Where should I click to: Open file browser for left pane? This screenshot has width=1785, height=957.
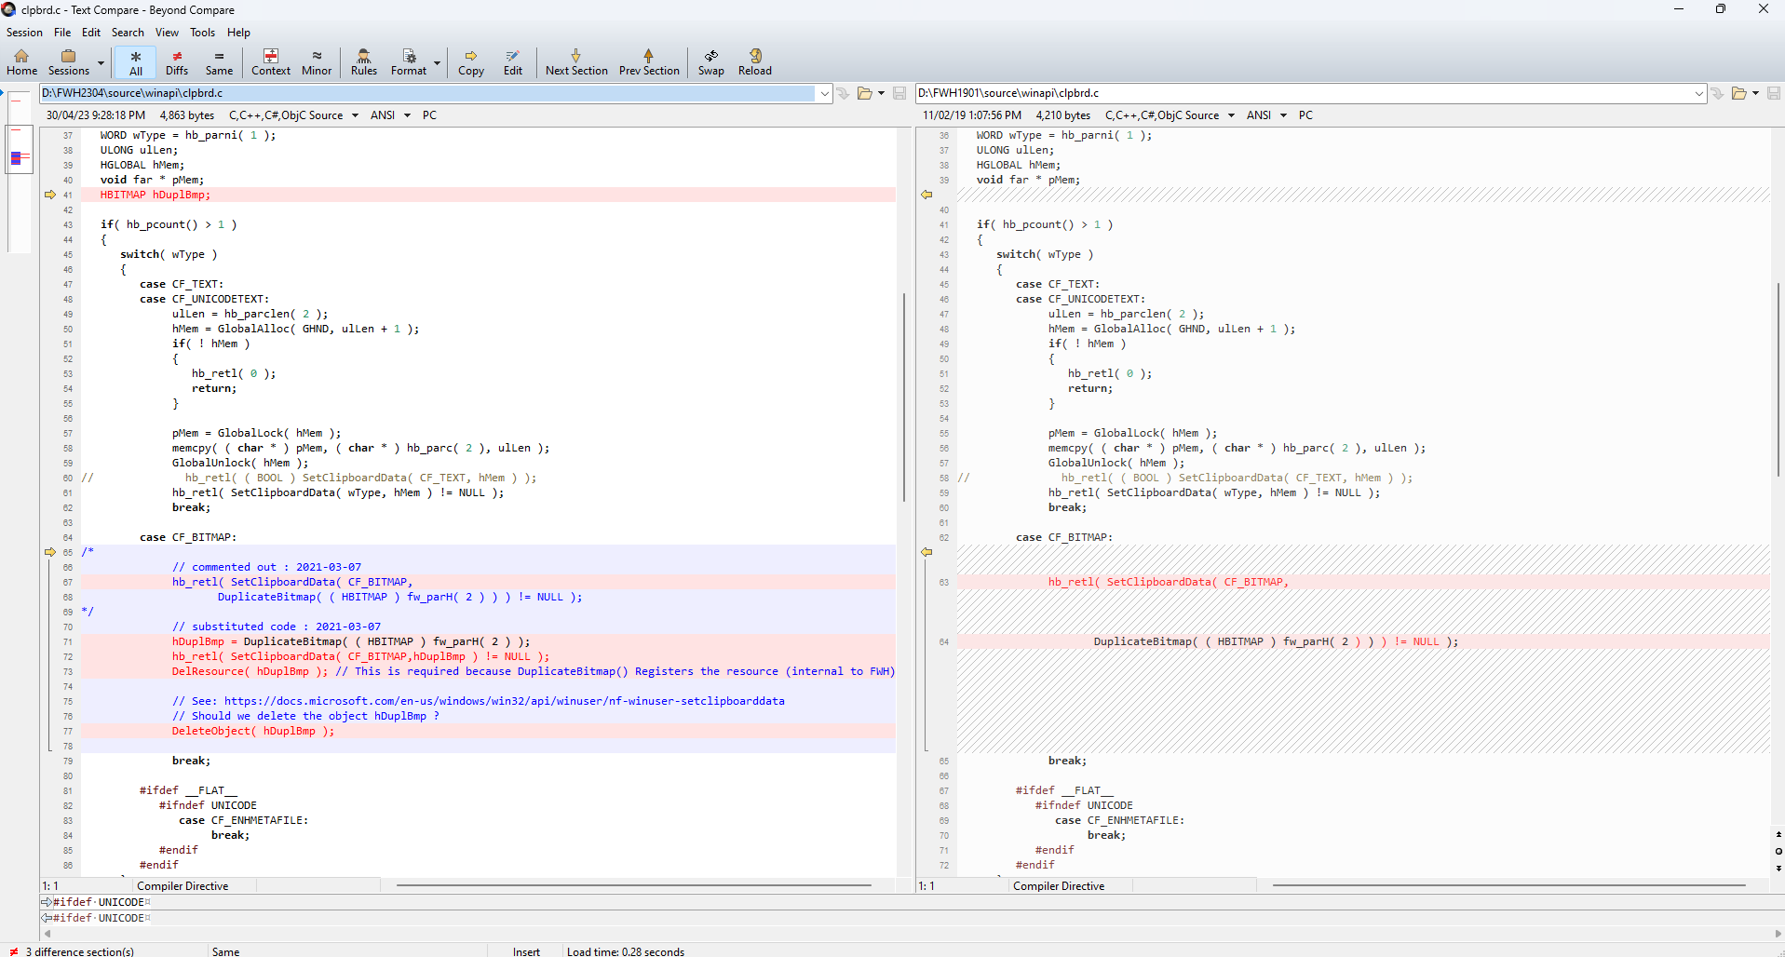pos(865,93)
